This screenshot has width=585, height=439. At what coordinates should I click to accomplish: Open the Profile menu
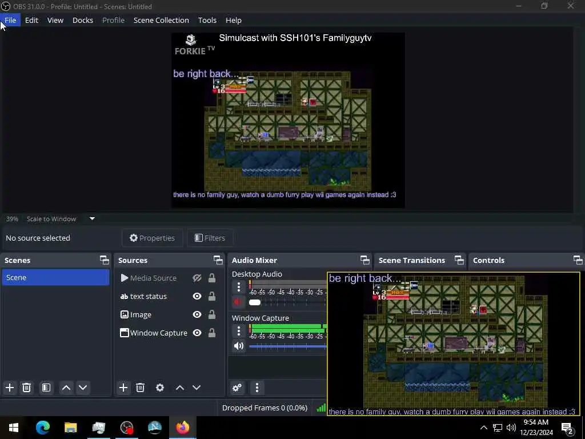click(114, 20)
